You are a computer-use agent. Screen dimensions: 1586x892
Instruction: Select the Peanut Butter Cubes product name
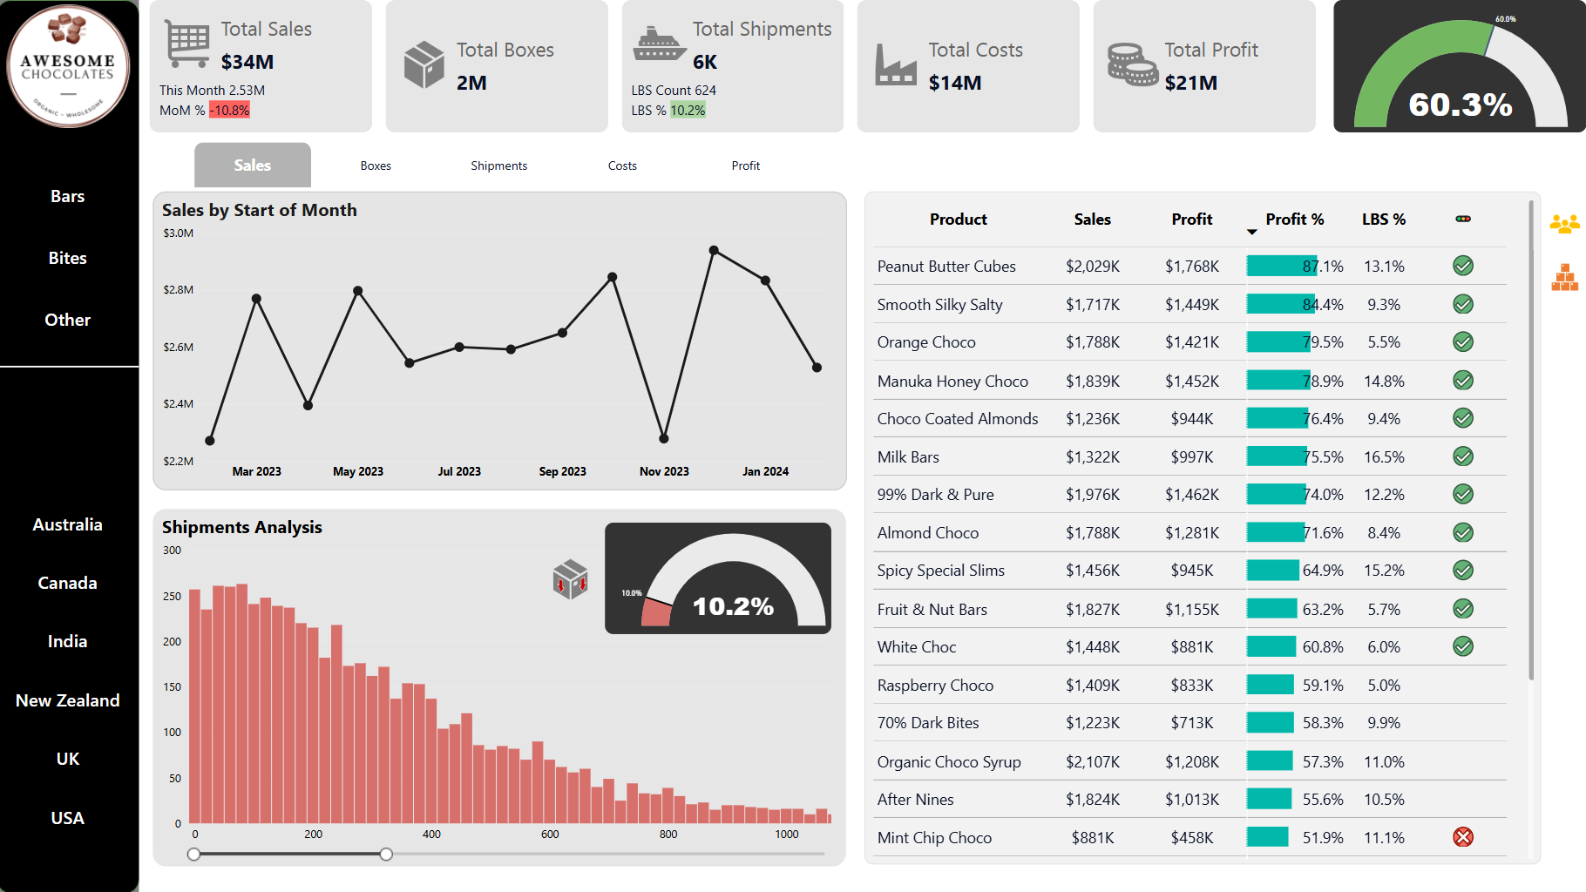point(946,267)
